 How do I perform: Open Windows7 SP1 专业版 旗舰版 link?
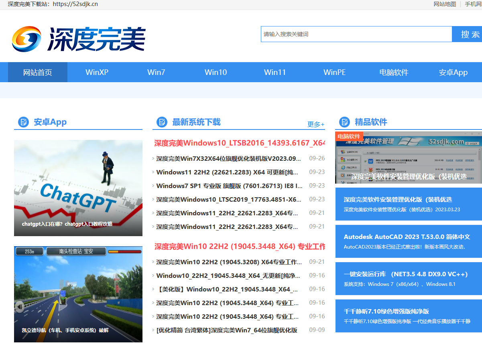[229, 186]
